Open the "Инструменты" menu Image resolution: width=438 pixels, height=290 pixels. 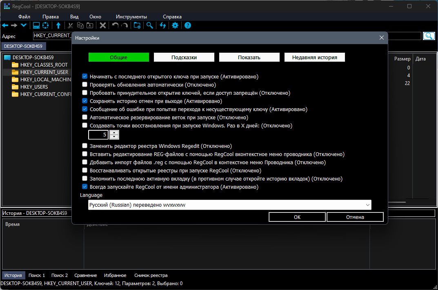click(x=131, y=17)
